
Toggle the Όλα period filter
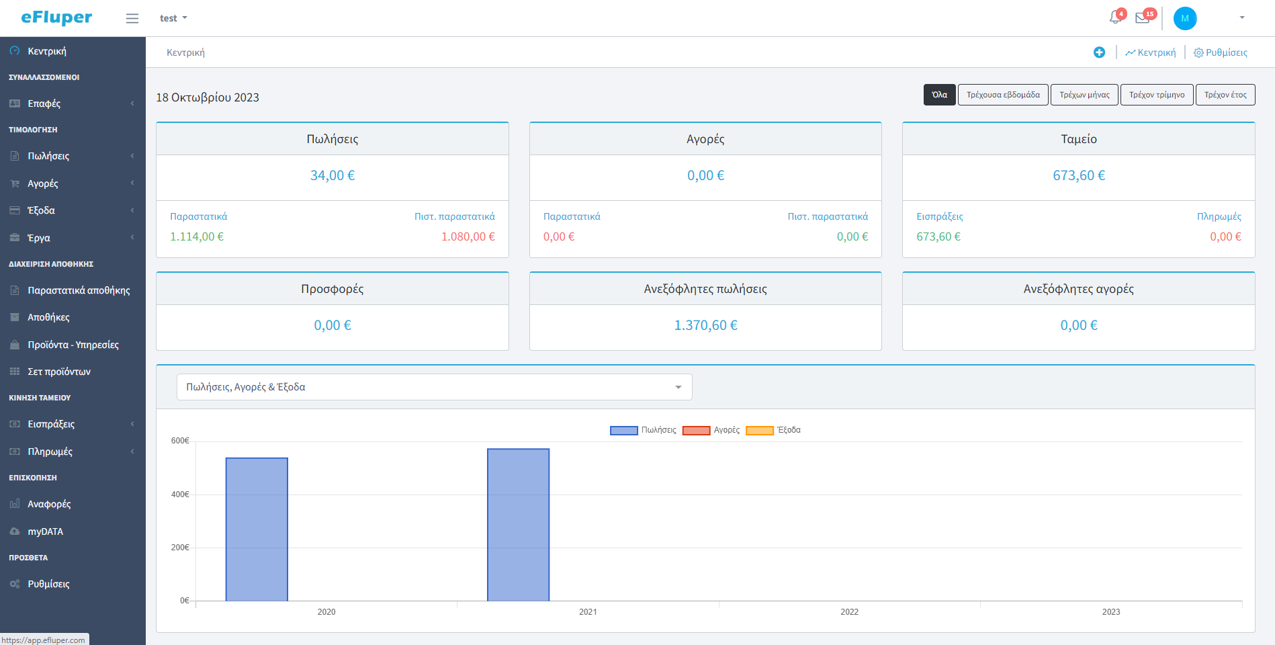pyautogui.click(x=939, y=94)
